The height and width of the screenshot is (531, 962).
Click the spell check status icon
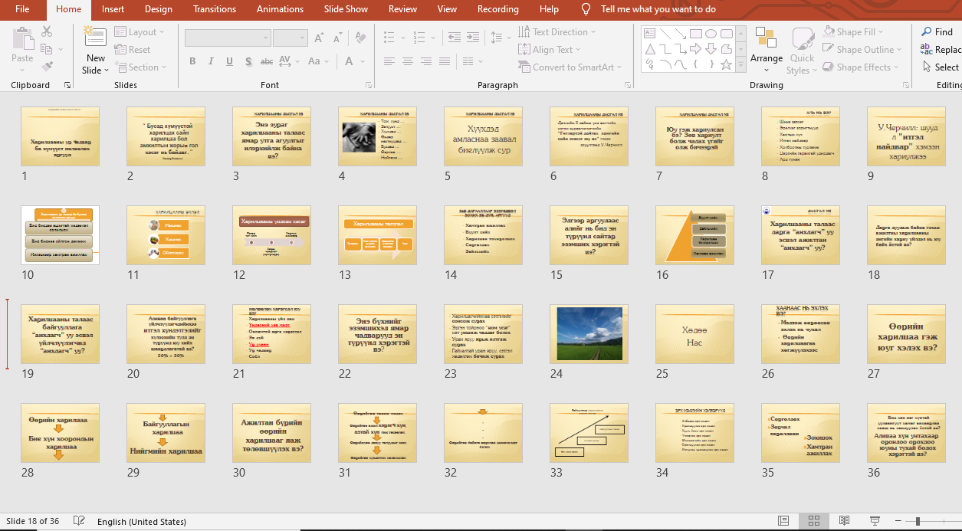(x=79, y=521)
